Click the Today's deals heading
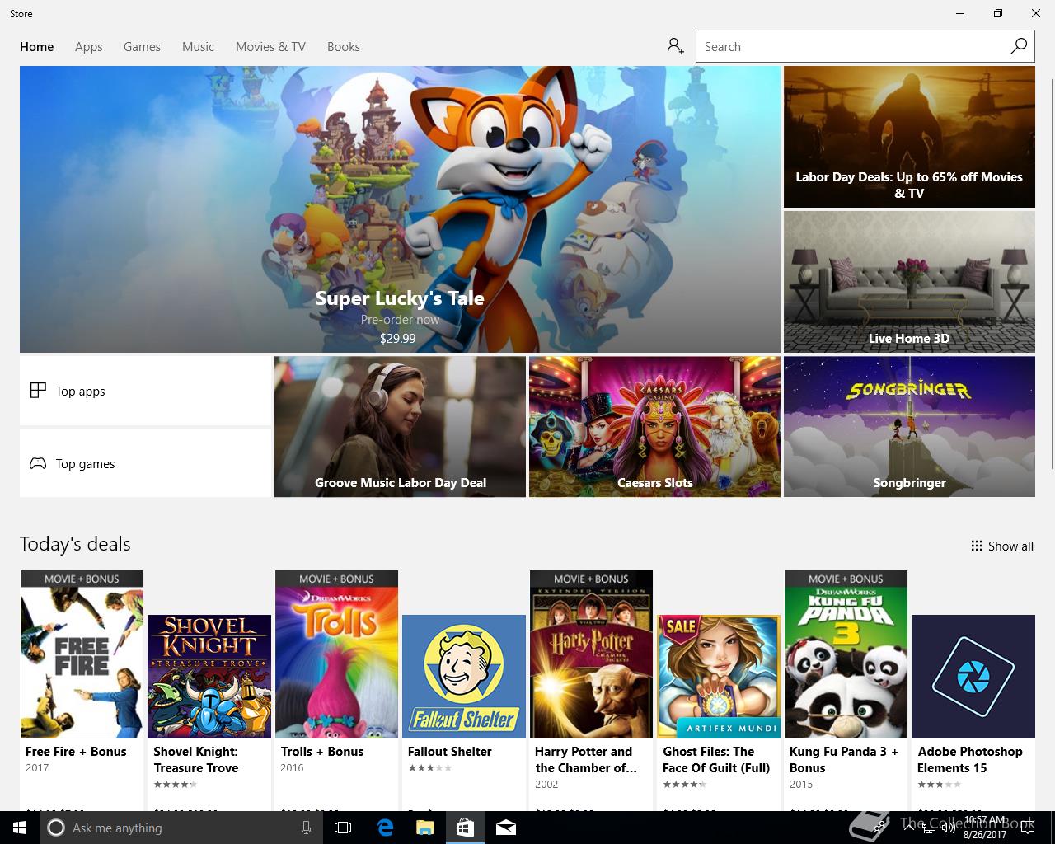Viewport: 1055px width, 844px height. point(75,544)
